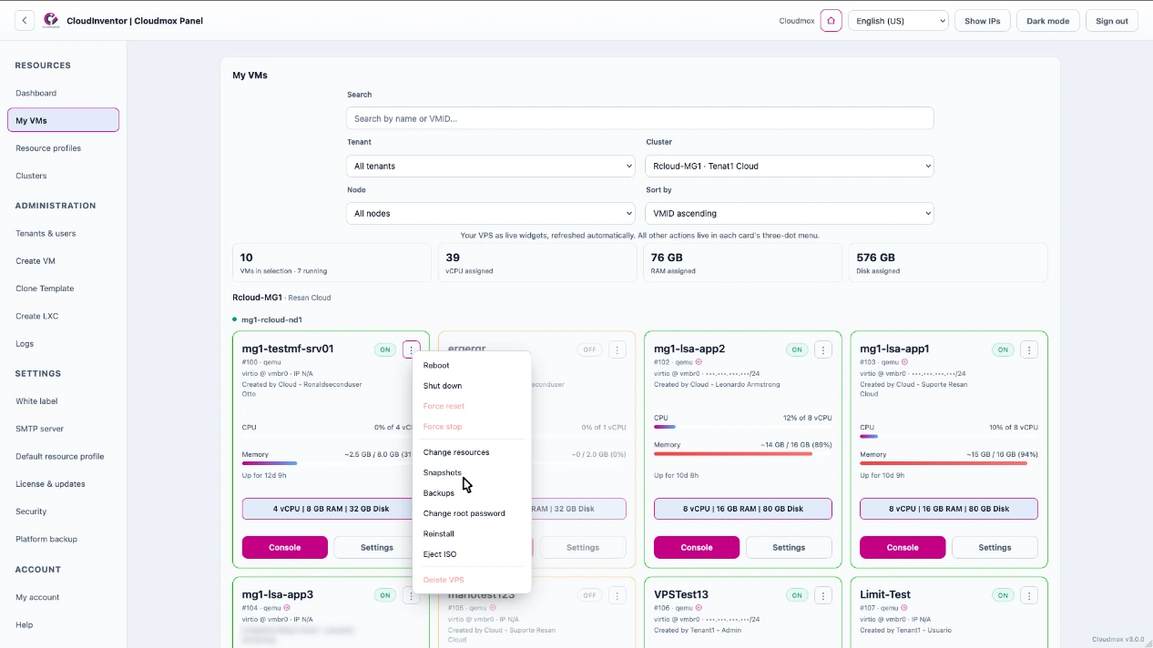Click the small icon next to #102 qemu
This screenshot has width=1153, height=648.
699,362
